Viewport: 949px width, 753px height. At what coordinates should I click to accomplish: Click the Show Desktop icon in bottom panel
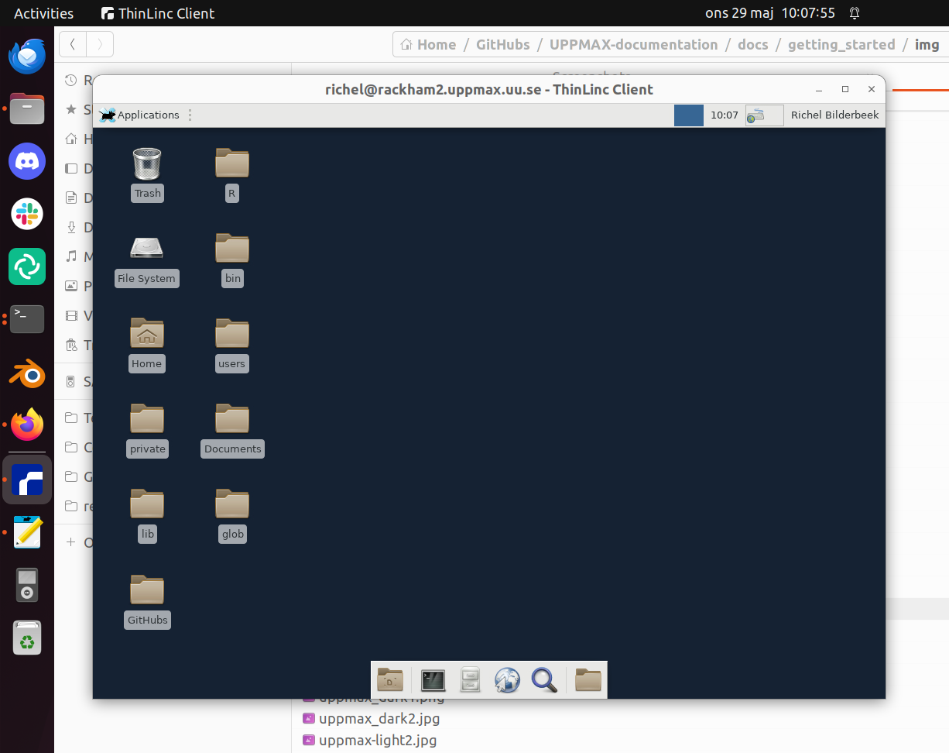390,680
